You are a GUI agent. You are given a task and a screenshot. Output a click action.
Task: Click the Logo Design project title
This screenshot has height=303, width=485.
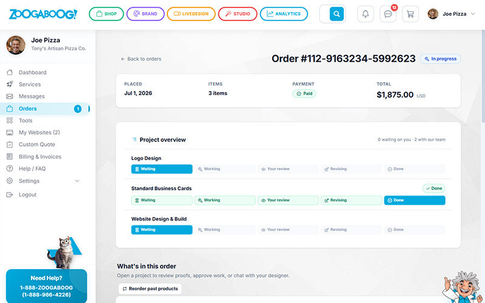146,158
